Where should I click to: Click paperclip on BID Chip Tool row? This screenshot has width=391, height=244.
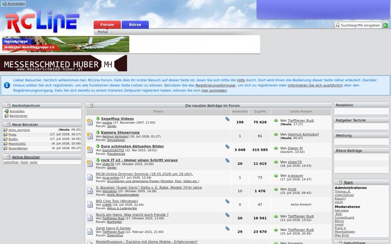click(228, 201)
